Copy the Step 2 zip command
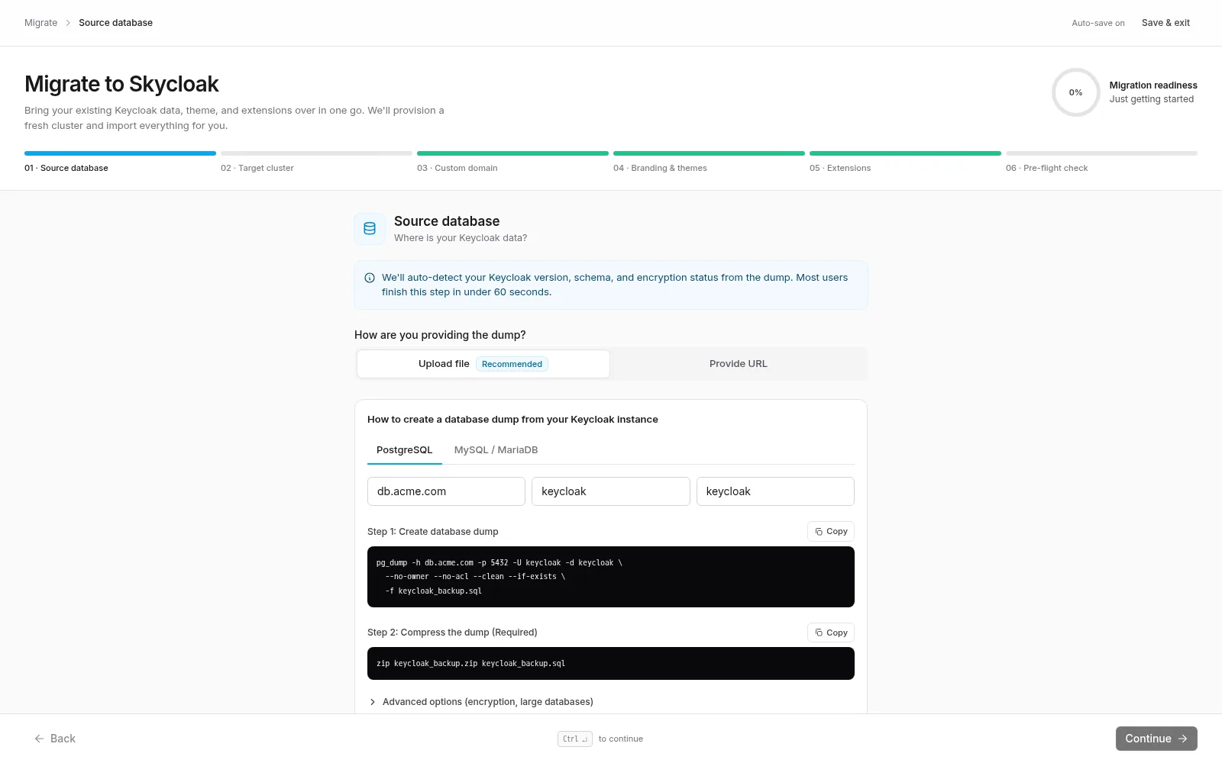This screenshot has width=1222, height=763. click(x=831, y=633)
